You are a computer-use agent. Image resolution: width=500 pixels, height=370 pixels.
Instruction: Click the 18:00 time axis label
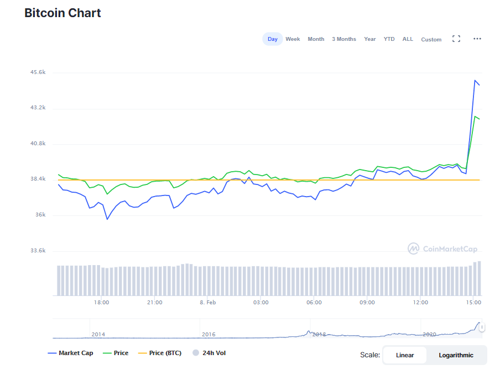point(101,302)
